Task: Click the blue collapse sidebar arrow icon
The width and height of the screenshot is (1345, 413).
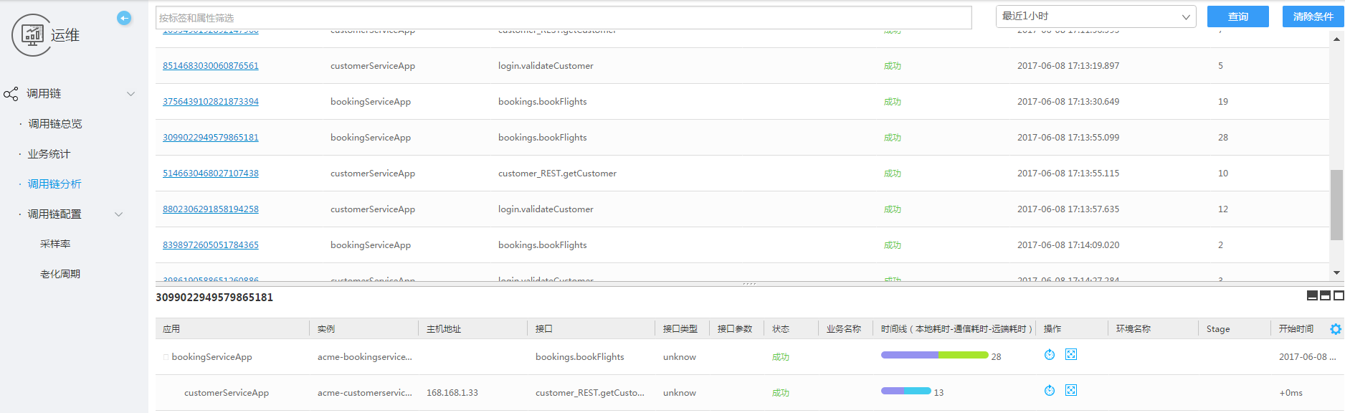Action: coord(124,18)
